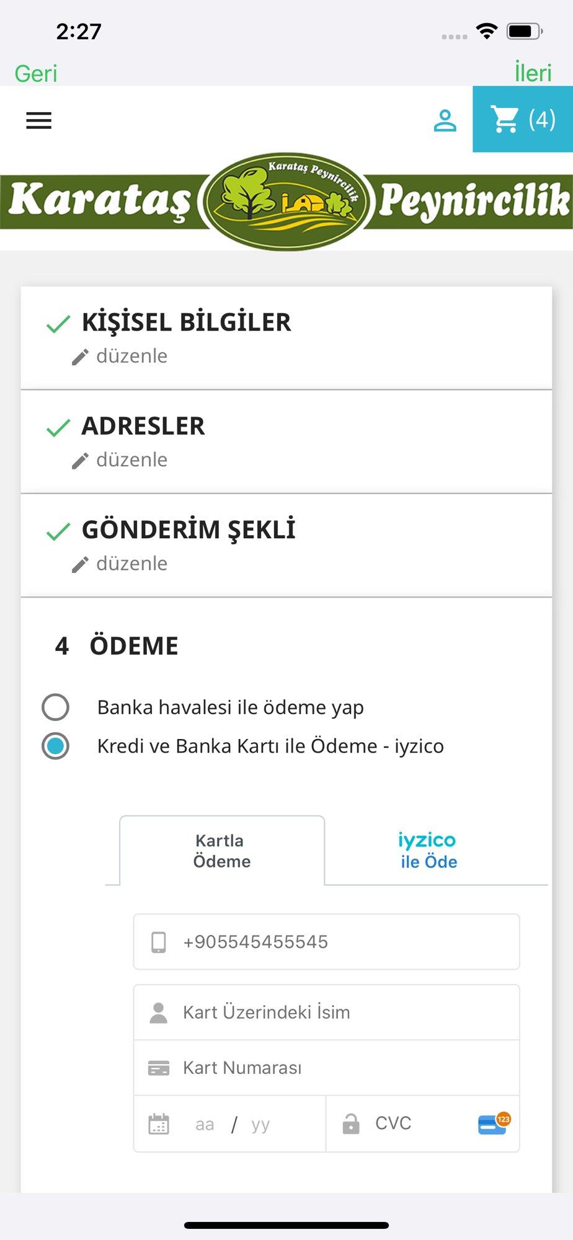Image resolution: width=573 pixels, height=1240 pixels.
Task: Click the pencil icon under Gönderim Şekli
Action: tap(80, 564)
